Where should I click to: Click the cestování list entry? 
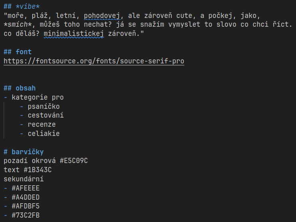45,115
